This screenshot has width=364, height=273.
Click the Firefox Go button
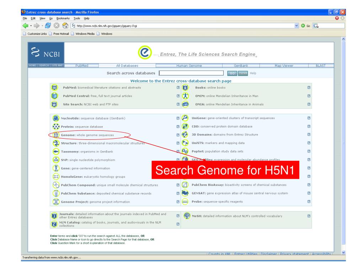305,26
